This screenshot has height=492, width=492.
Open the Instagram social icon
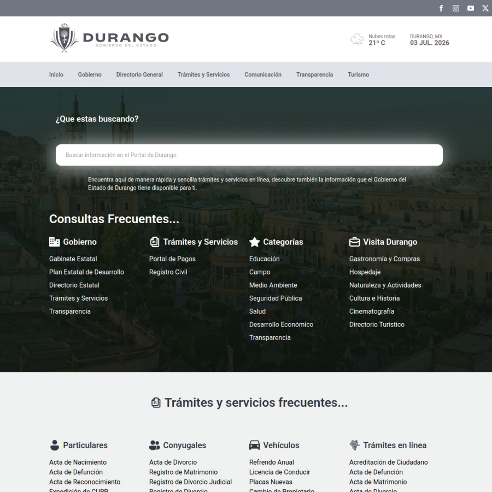pyautogui.click(x=456, y=8)
